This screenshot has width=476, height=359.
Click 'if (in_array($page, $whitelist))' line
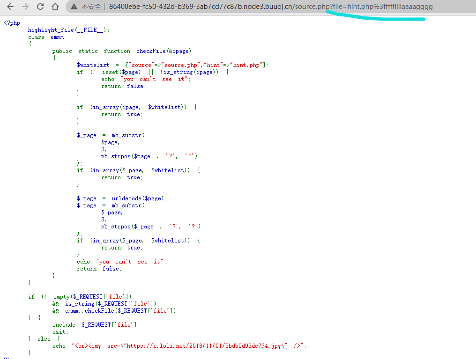coord(137,107)
